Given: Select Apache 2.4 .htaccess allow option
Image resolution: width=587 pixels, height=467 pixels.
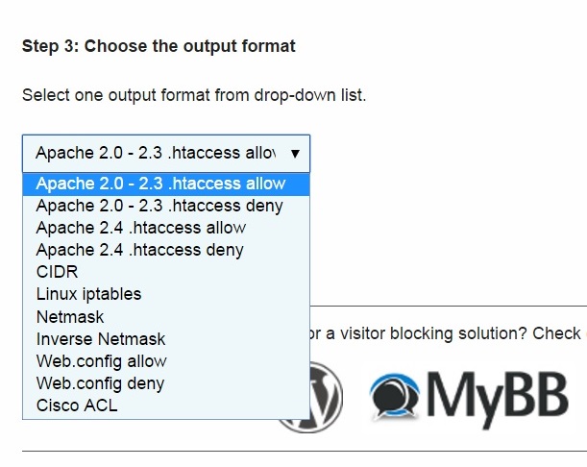Looking at the screenshot, I should coord(140,228).
